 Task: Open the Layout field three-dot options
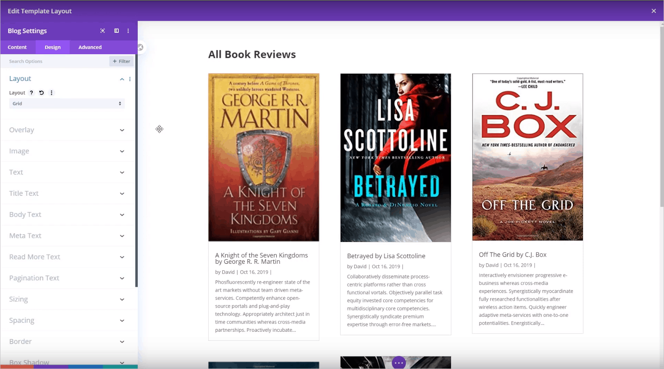click(x=51, y=93)
